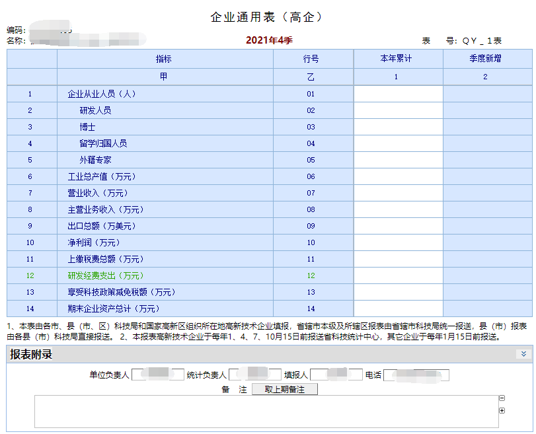Click 季度新增 cell for 营业收入 row
536x434 pixels.
[488, 193]
